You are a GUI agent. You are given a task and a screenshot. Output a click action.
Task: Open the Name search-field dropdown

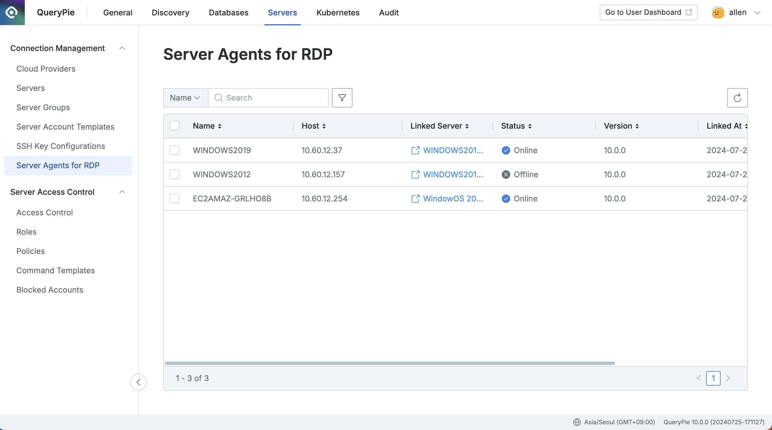click(x=186, y=98)
